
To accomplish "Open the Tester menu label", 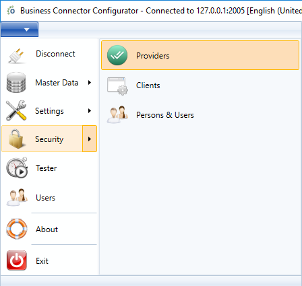I will tap(47, 168).
